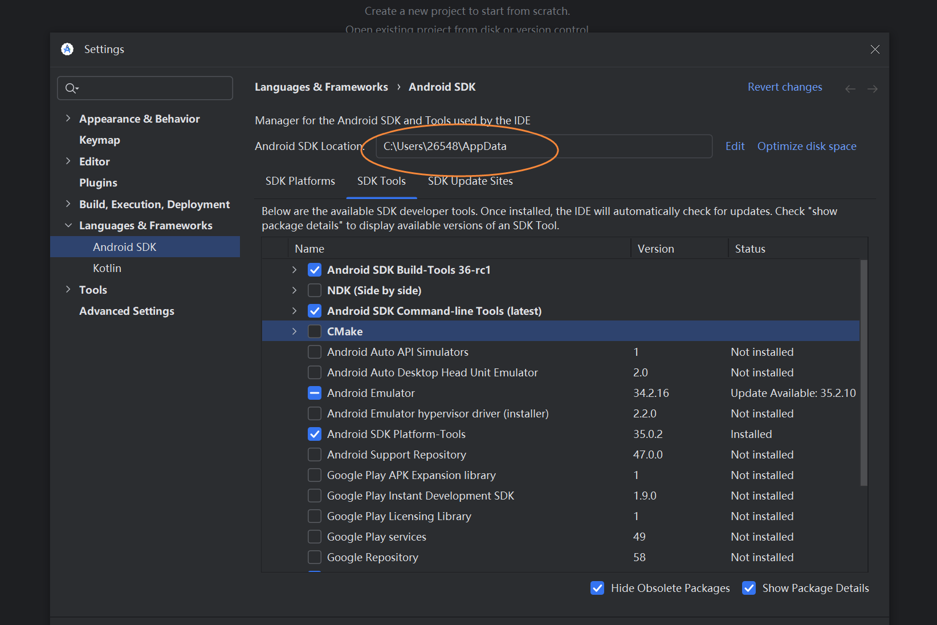Toggle the Android Emulator checkbox

coord(315,393)
